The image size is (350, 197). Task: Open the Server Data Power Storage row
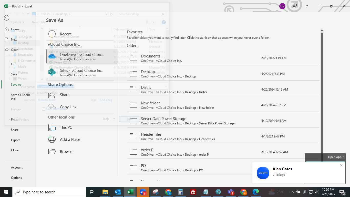[x=223, y=121]
